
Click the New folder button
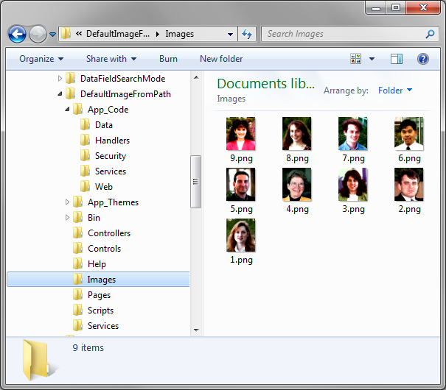click(x=221, y=59)
